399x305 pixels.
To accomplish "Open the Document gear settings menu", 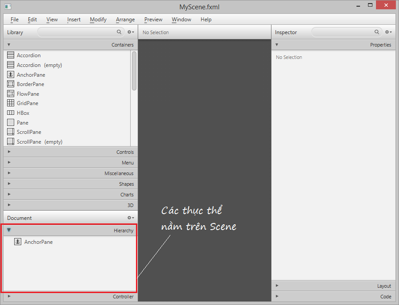I will [131, 218].
